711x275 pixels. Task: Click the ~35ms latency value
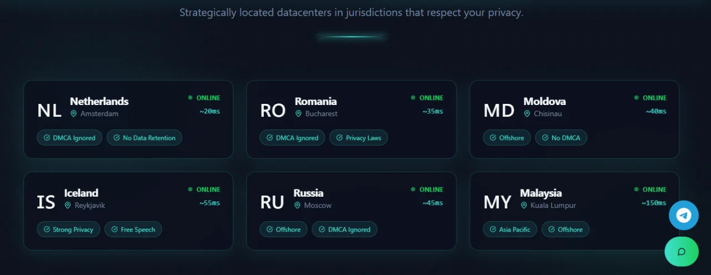pos(433,111)
